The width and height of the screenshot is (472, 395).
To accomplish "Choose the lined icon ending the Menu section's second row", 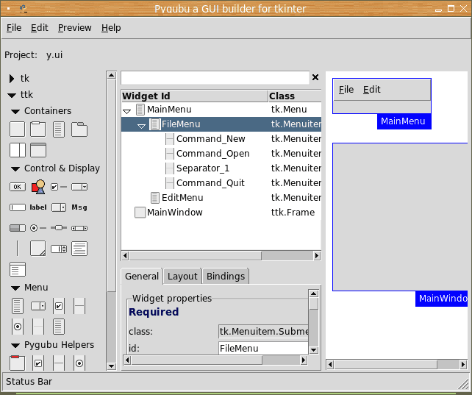I will click(x=59, y=327).
